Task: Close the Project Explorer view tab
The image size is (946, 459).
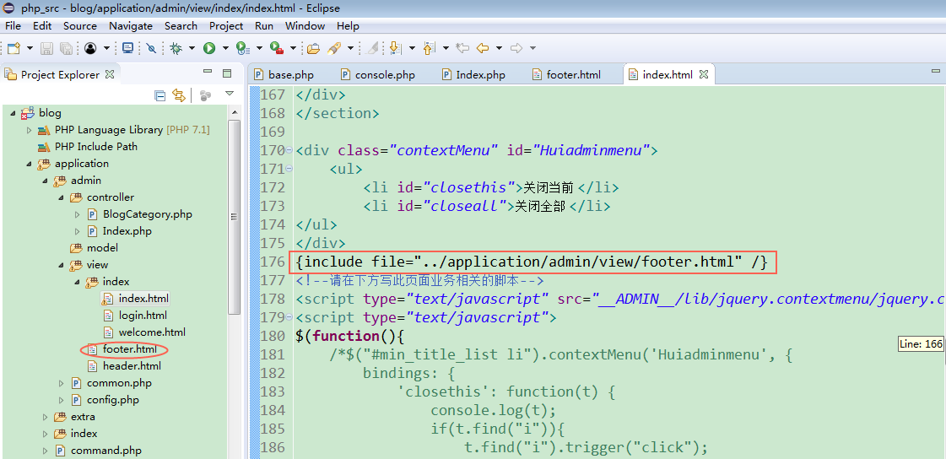Action: click(110, 74)
